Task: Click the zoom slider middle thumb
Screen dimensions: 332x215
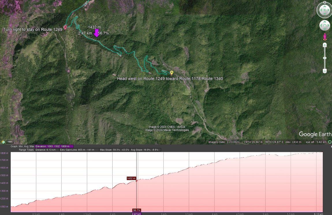Action: 325,58
